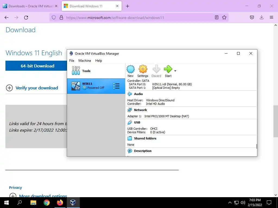Close the Download Windows 11 tab

coord(117,6)
